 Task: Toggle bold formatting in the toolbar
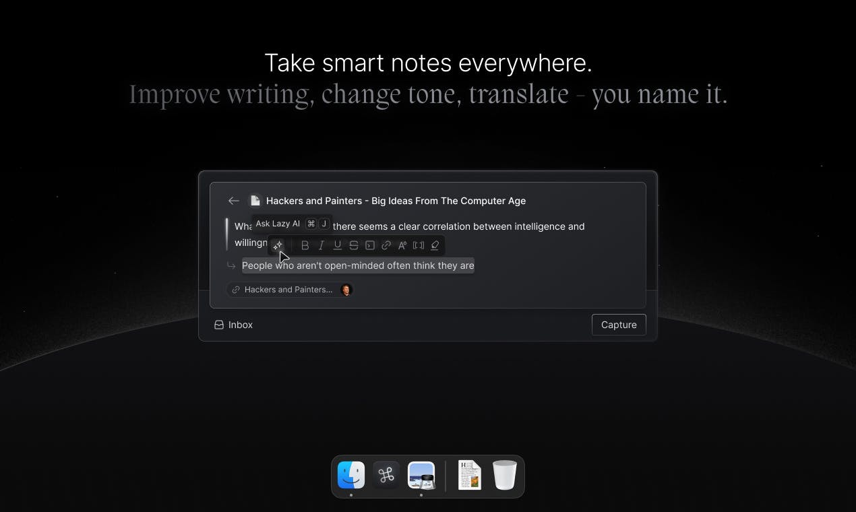[305, 246]
